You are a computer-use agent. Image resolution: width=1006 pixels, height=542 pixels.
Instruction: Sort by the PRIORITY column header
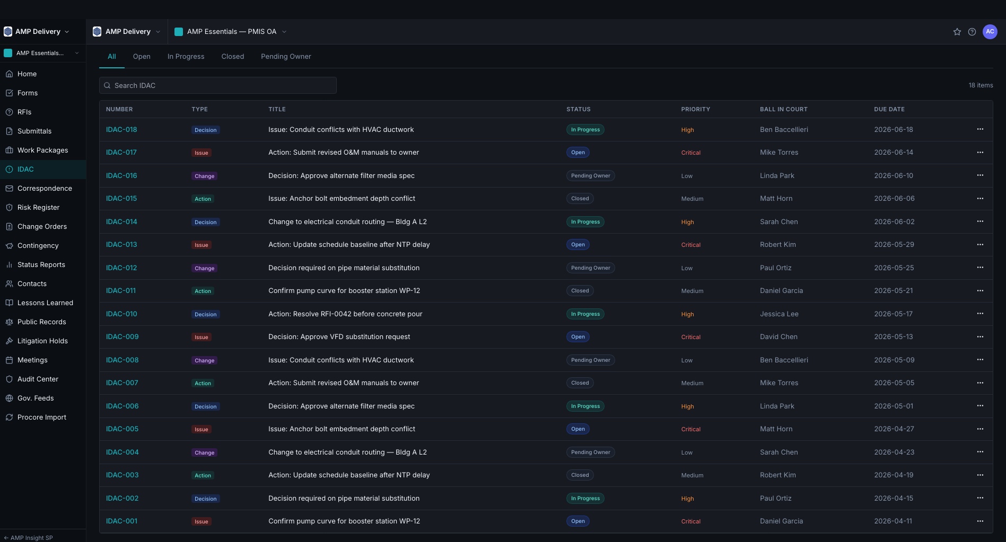click(695, 109)
